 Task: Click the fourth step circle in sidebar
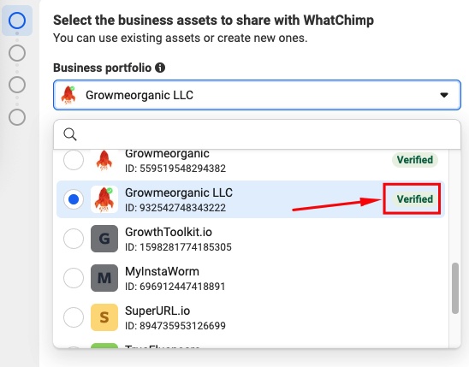17,117
